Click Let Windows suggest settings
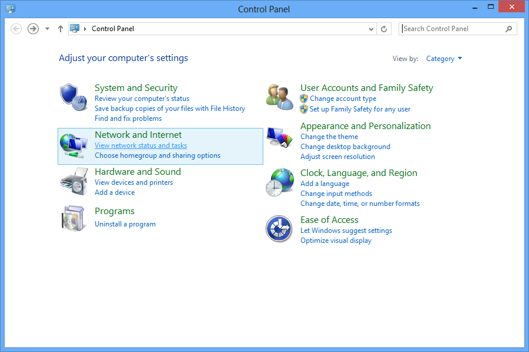This screenshot has width=529, height=352. [x=346, y=231]
